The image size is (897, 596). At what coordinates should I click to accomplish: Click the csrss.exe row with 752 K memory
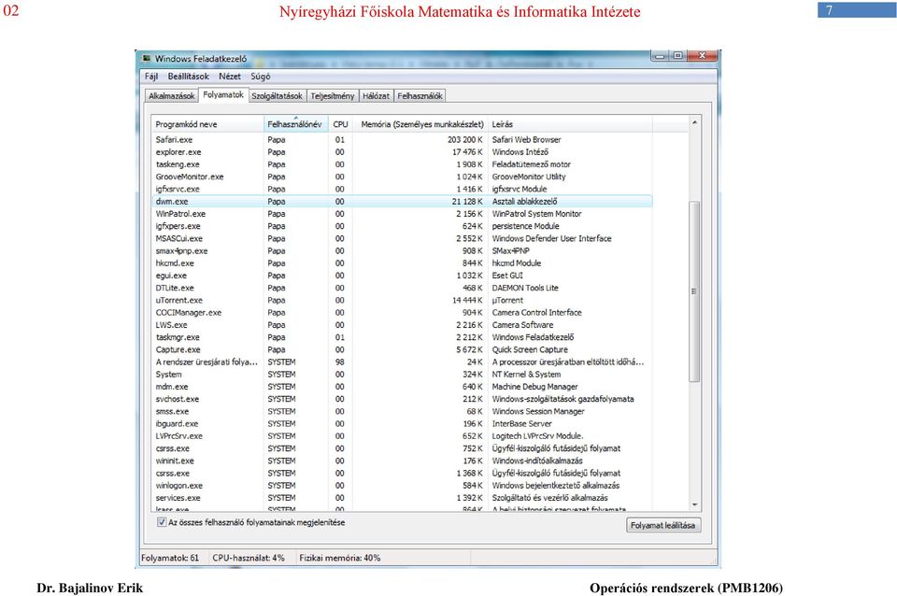coord(402,448)
